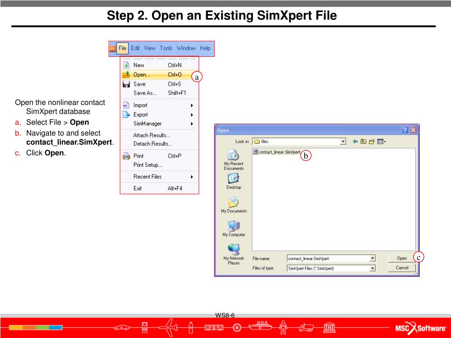451x338 pixels.
Task: Expand the Import submenu
Action: click(159, 106)
